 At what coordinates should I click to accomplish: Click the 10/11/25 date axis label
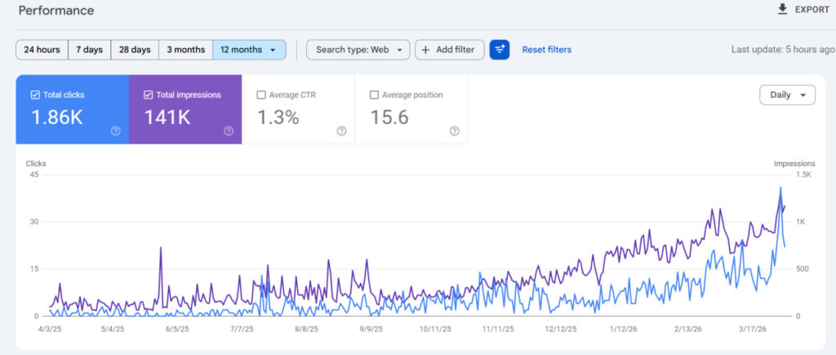point(434,330)
